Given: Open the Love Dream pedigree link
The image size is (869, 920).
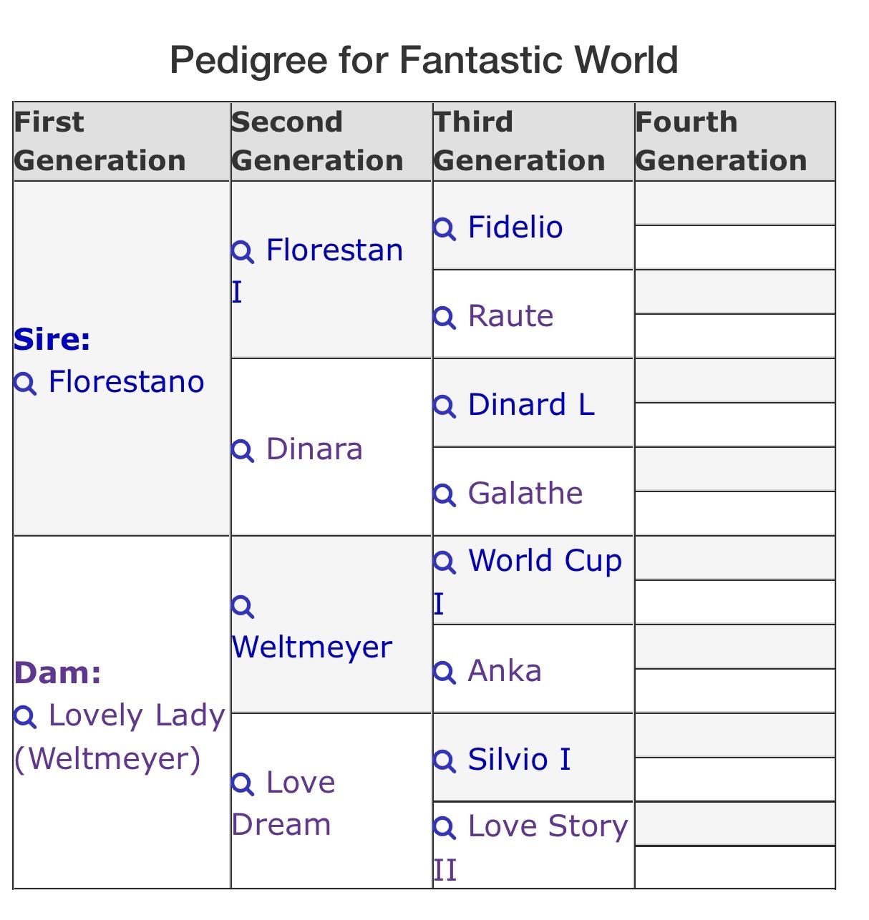Looking at the screenshot, I should (300, 783).
